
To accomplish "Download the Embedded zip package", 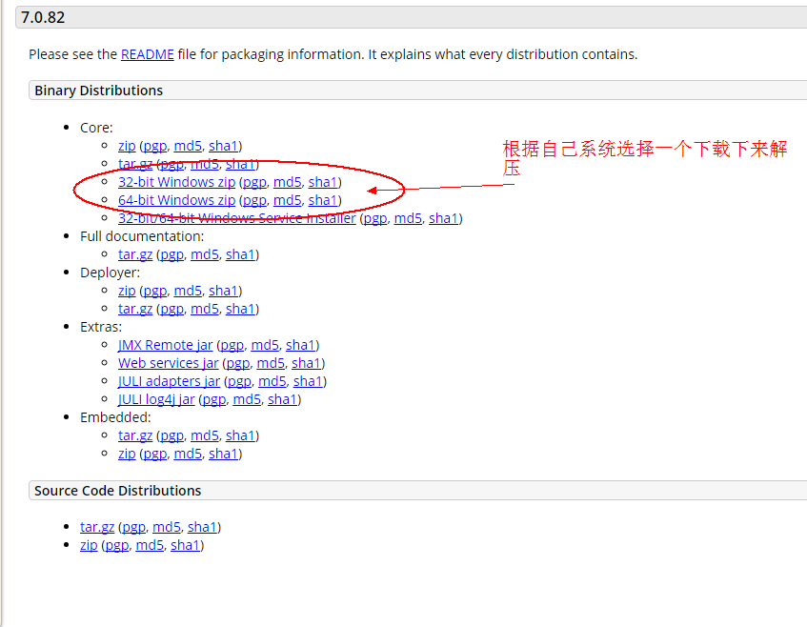I will (127, 454).
